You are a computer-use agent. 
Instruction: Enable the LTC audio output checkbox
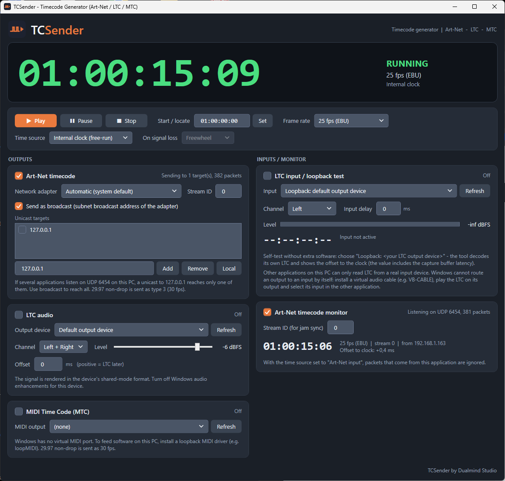tap(19, 315)
